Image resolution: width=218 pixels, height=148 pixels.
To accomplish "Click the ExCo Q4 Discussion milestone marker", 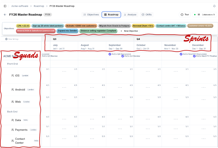I will tap(110, 54).
